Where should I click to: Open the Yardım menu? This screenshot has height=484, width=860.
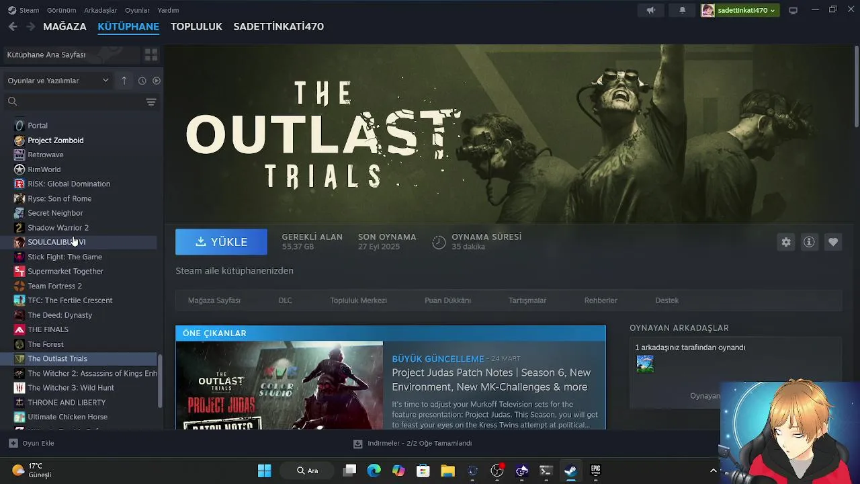coord(168,10)
